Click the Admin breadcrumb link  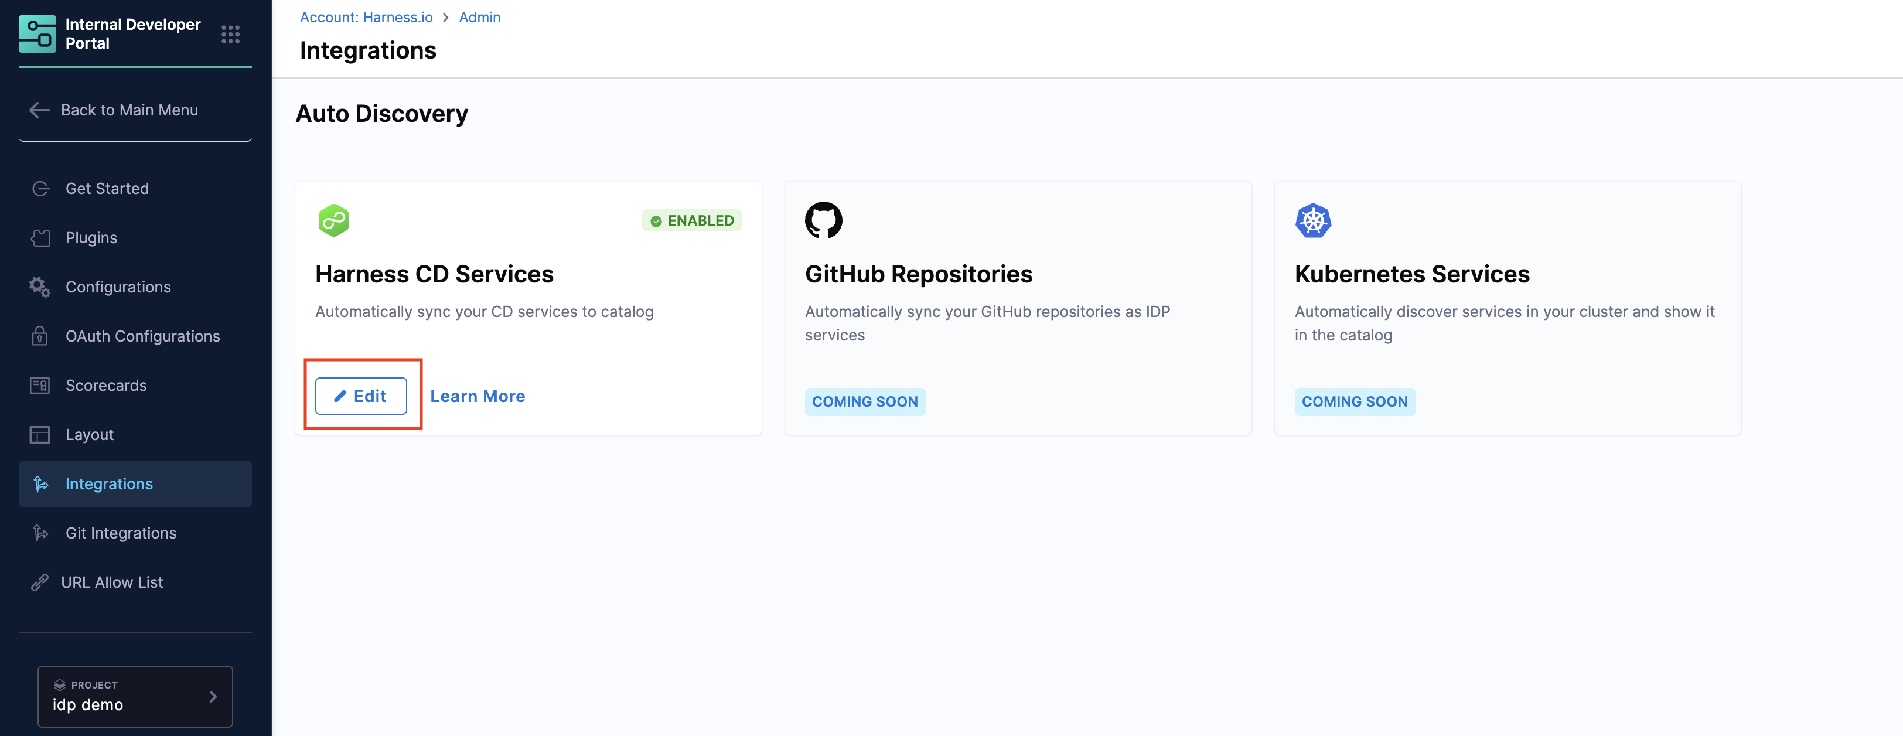pyautogui.click(x=479, y=17)
